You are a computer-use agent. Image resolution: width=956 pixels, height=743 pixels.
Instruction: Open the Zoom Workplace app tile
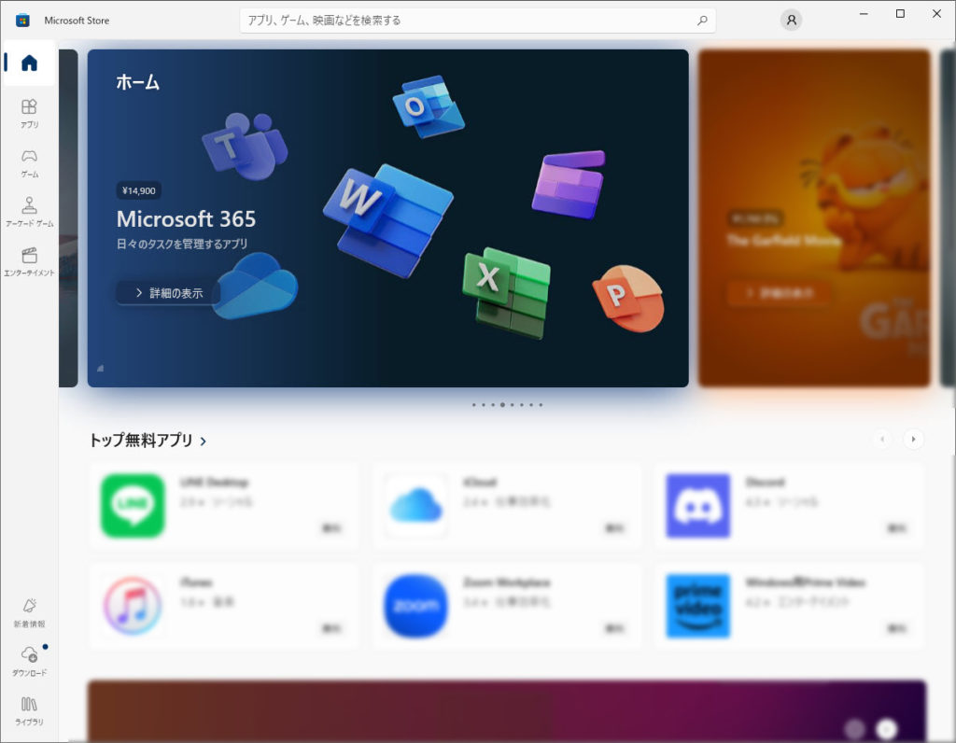(507, 606)
